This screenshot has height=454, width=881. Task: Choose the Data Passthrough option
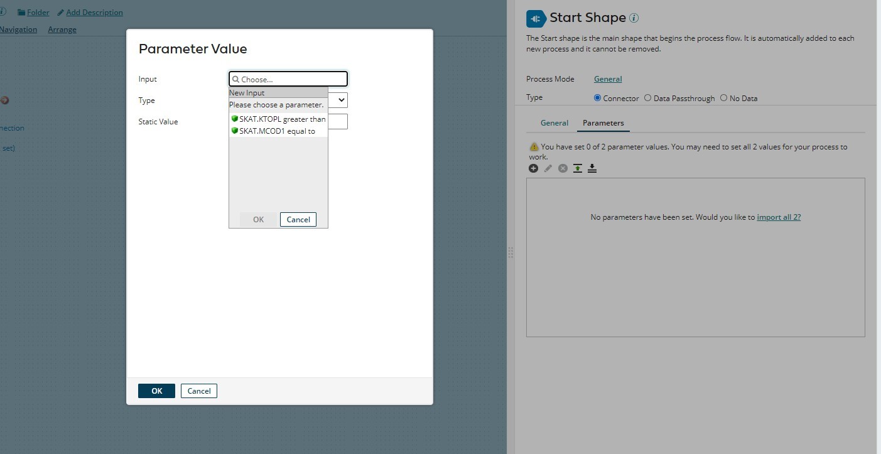[647, 98]
